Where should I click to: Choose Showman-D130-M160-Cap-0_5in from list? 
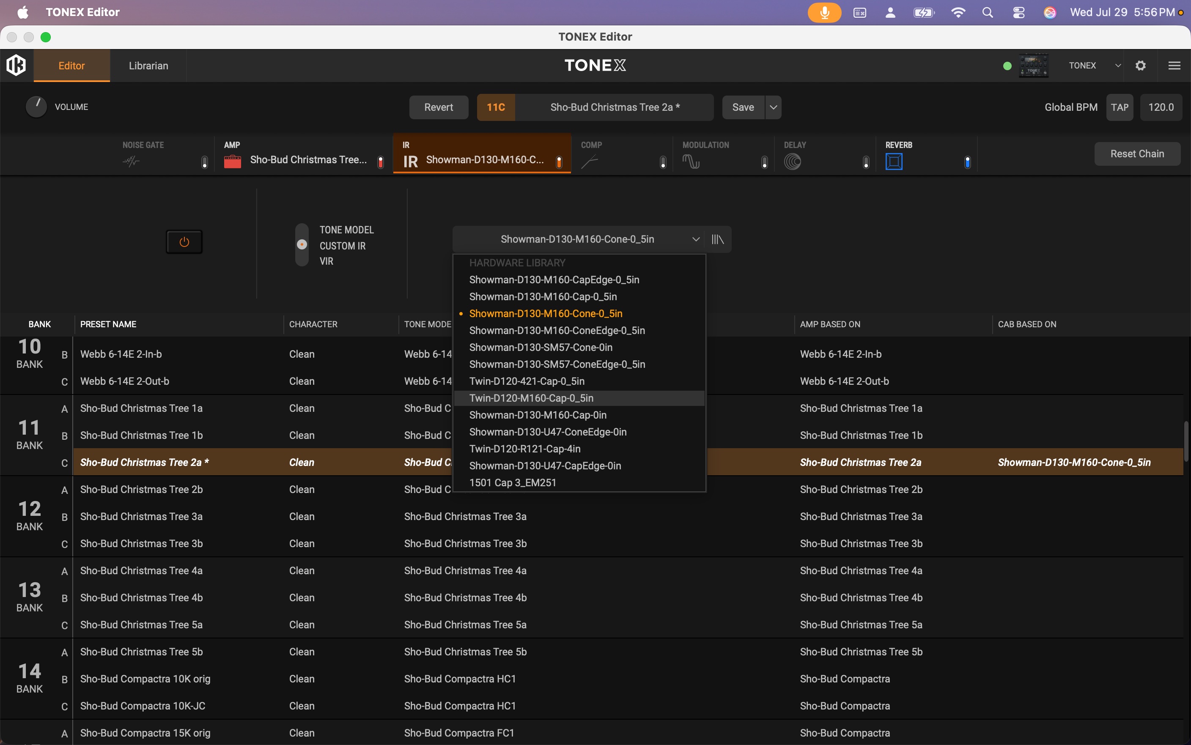pyautogui.click(x=579, y=297)
